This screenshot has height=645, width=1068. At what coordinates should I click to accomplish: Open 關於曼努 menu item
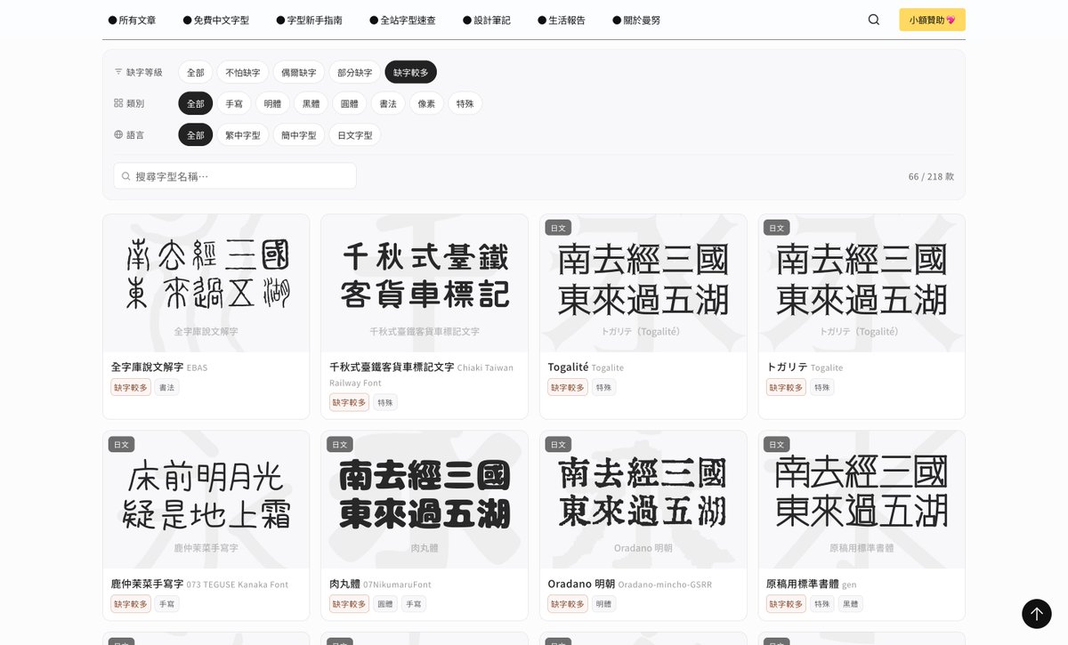[x=636, y=20]
